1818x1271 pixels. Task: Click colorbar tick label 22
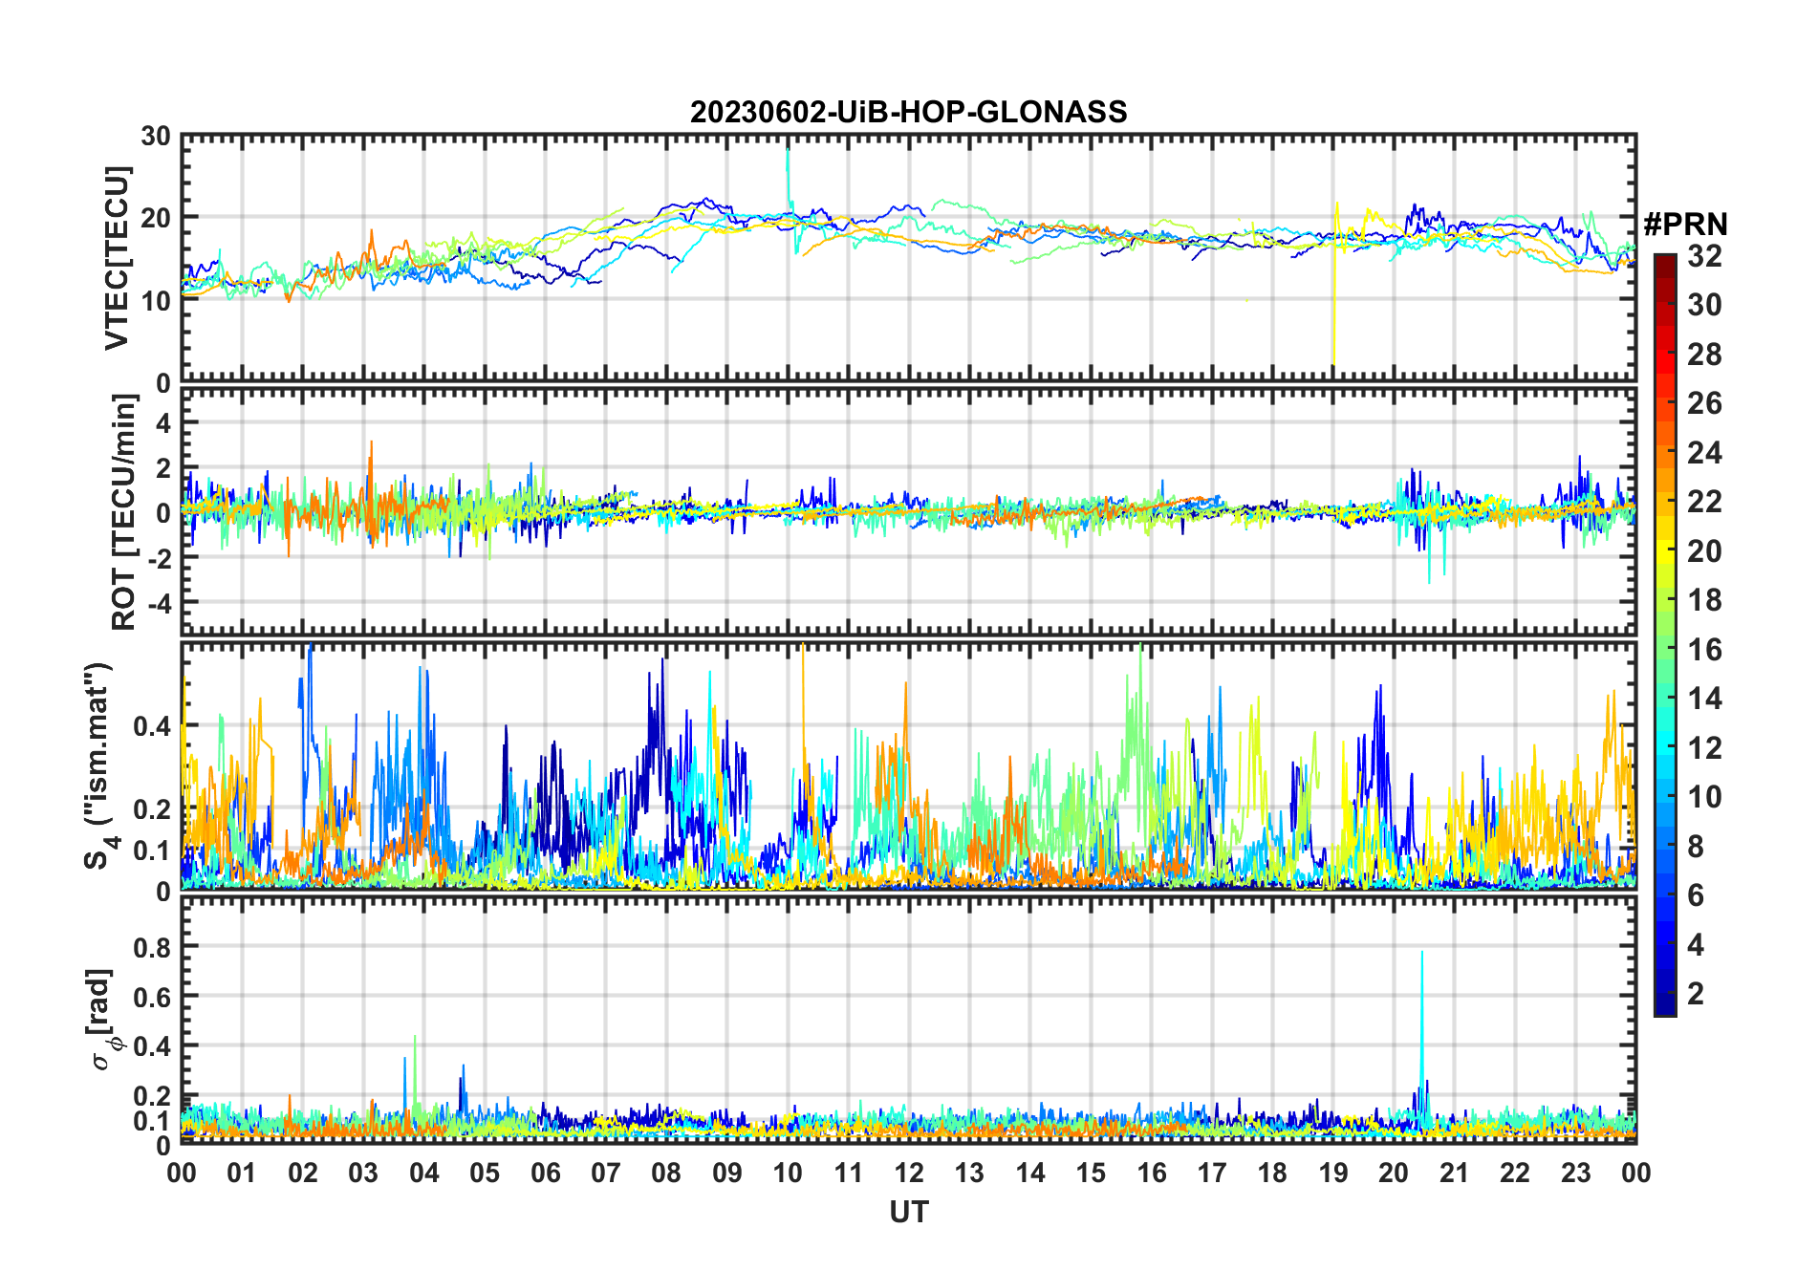point(1704,502)
